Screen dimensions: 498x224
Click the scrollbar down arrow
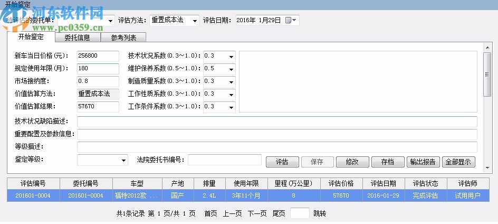click(487, 168)
